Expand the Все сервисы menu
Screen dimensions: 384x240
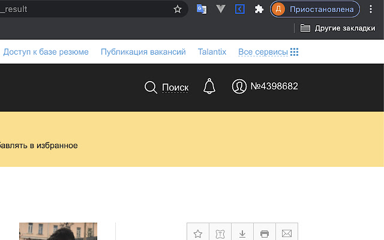(x=263, y=52)
